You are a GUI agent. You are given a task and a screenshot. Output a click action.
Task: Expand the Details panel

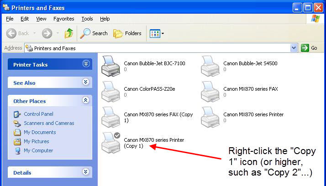(86, 172)
